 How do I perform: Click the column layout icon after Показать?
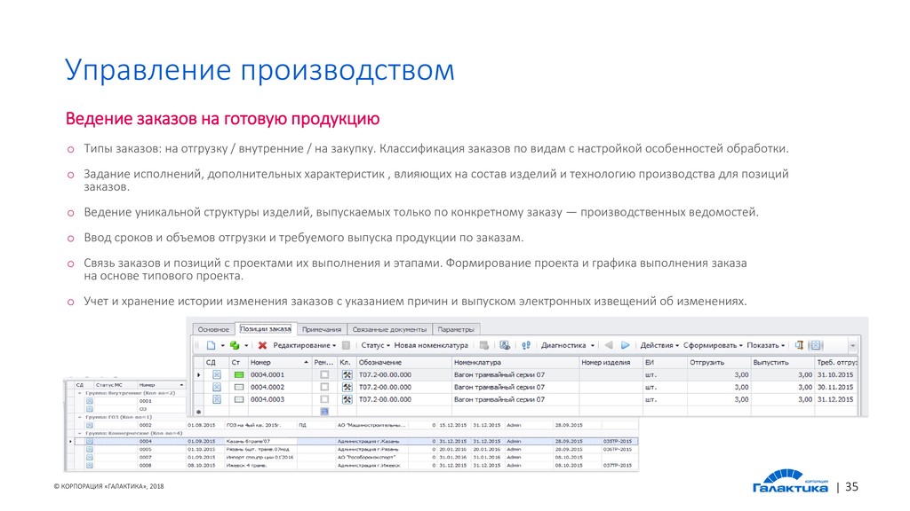point(799,345)
